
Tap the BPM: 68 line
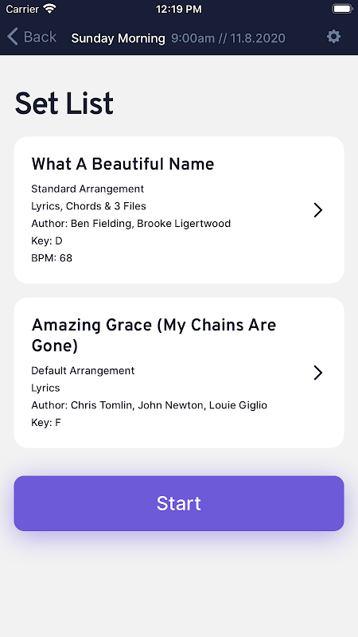coord(52,258)
